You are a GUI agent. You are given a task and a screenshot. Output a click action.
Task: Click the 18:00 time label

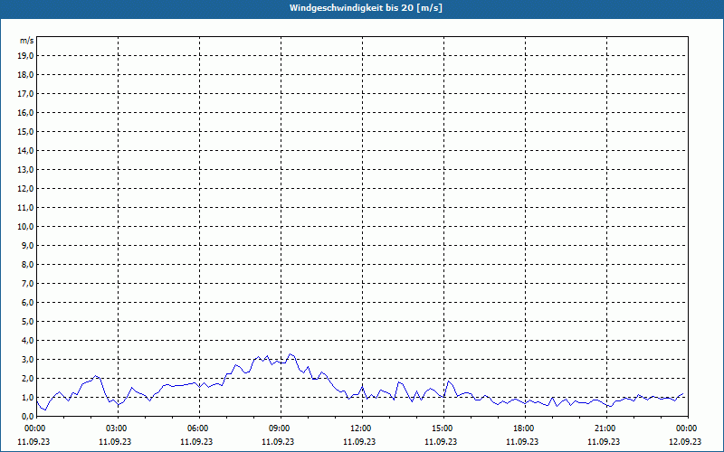pos(525,428)
